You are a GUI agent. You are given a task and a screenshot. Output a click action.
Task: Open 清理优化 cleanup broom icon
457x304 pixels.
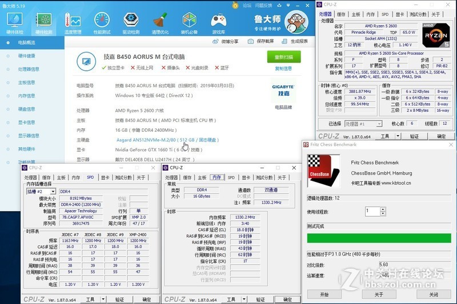pyautogui.click(x=160, y=23)
